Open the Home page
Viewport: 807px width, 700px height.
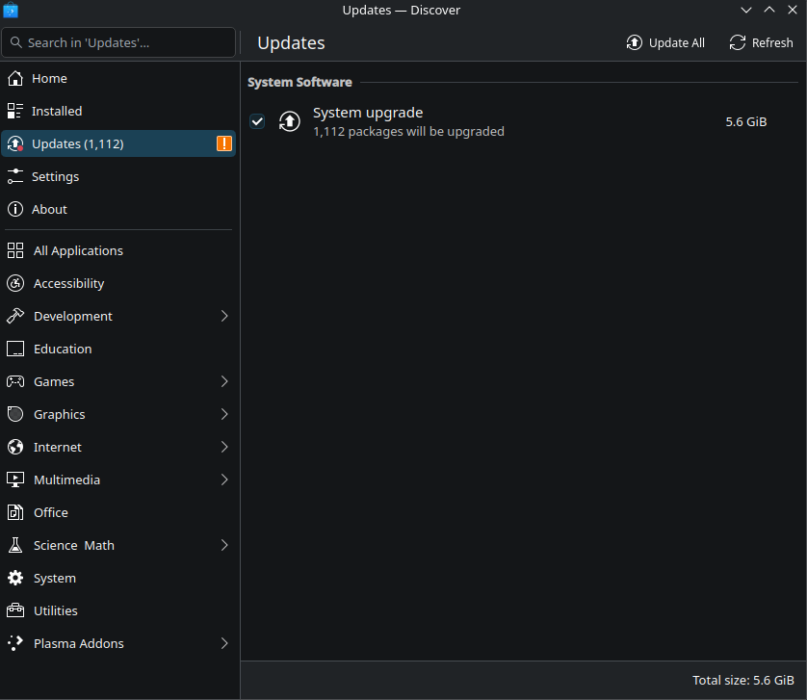pyautogui.click(x=118, y=78)
